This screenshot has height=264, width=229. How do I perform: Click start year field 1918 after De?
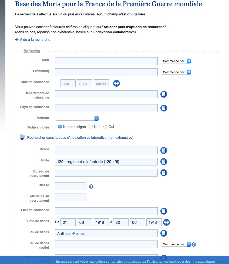pyautogui.click(x=101, y=222)
